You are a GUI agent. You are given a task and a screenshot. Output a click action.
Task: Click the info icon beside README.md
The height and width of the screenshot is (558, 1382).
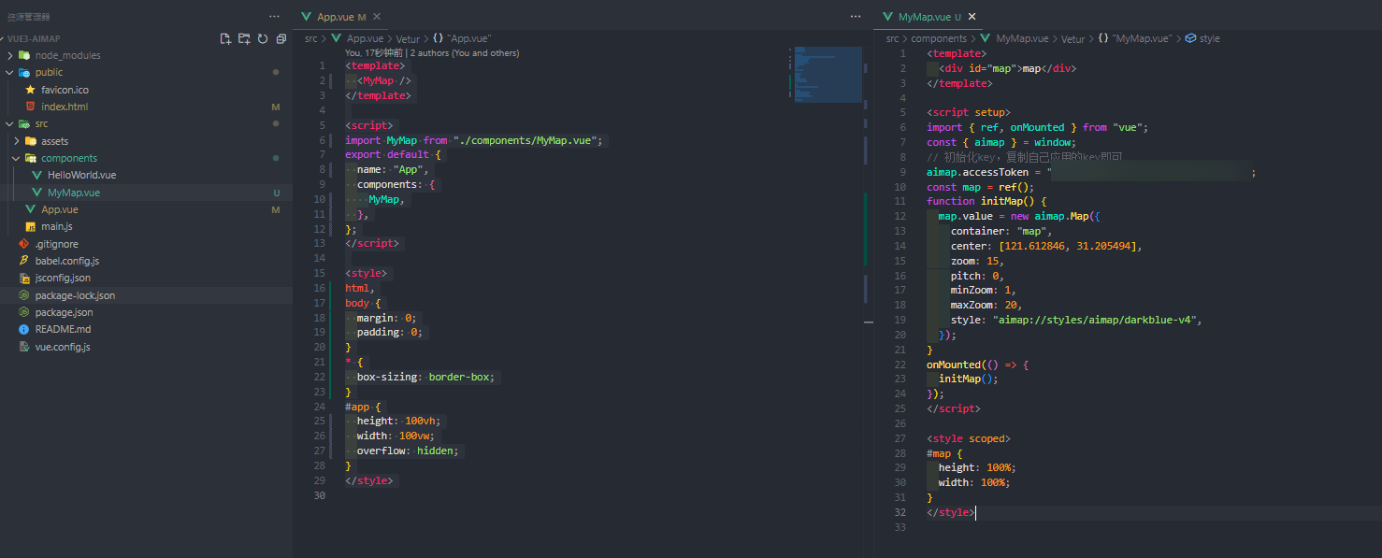(x=23, y=329)
